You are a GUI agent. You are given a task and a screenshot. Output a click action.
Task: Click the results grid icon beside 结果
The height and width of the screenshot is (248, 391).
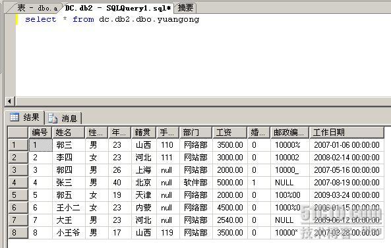click(15, 117)
